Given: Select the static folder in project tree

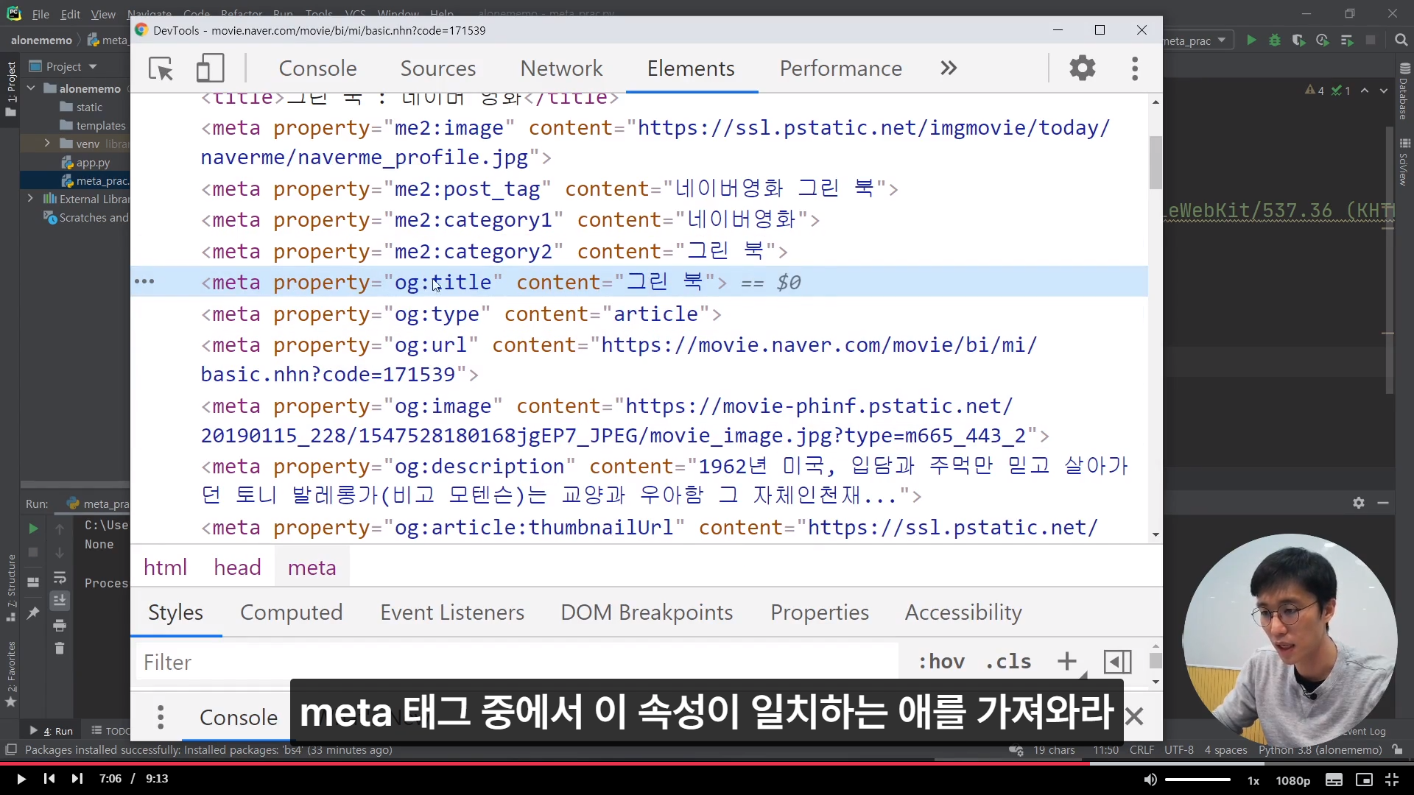Looking at the screenshot, I should [x=82, y=107].
